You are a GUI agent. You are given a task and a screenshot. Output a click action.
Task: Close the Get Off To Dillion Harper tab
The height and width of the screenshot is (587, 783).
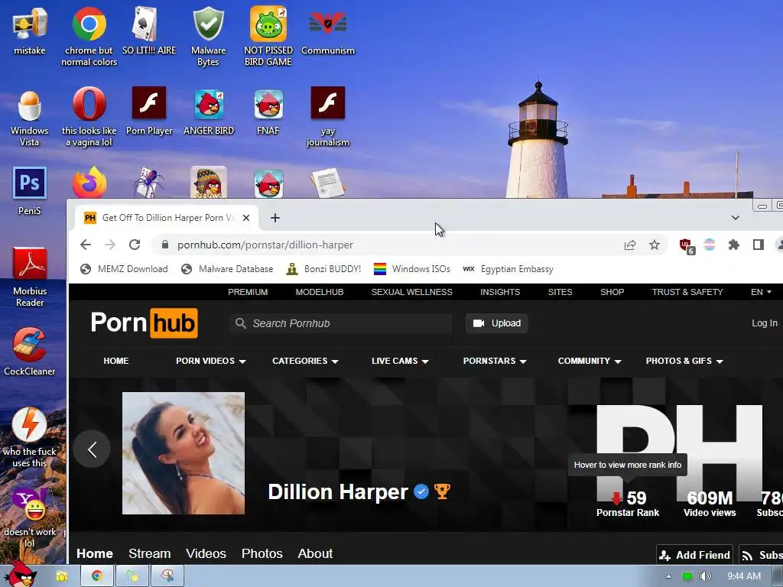(x=246, y=218)
